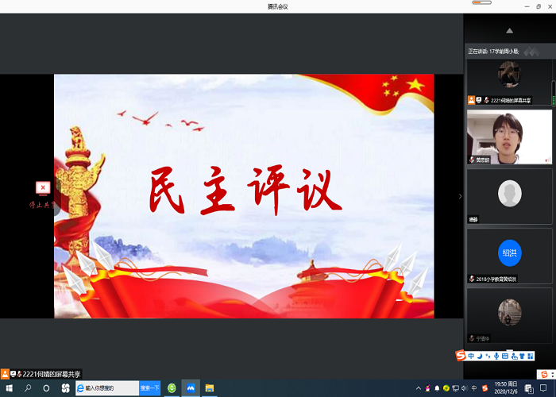Open Sogou skin shirt icon
The width and height of the screenshot is (556, 397).
click(x=520, y=355)
